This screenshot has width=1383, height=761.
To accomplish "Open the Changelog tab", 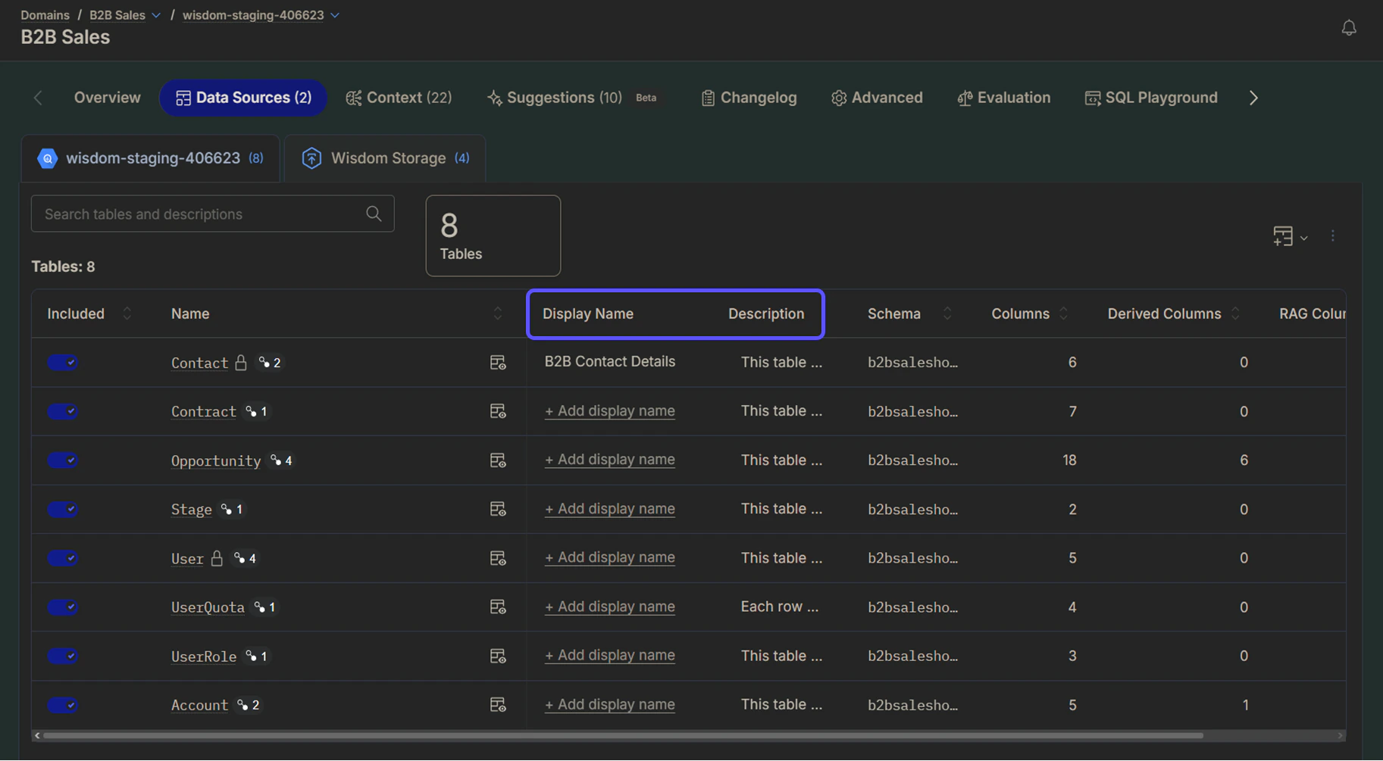I will point(749,98).
